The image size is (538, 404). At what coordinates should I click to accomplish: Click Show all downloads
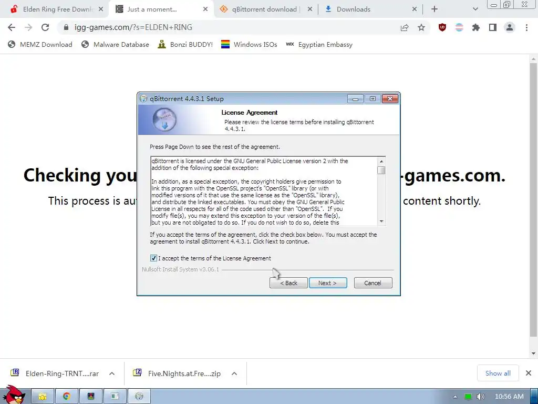498,373
